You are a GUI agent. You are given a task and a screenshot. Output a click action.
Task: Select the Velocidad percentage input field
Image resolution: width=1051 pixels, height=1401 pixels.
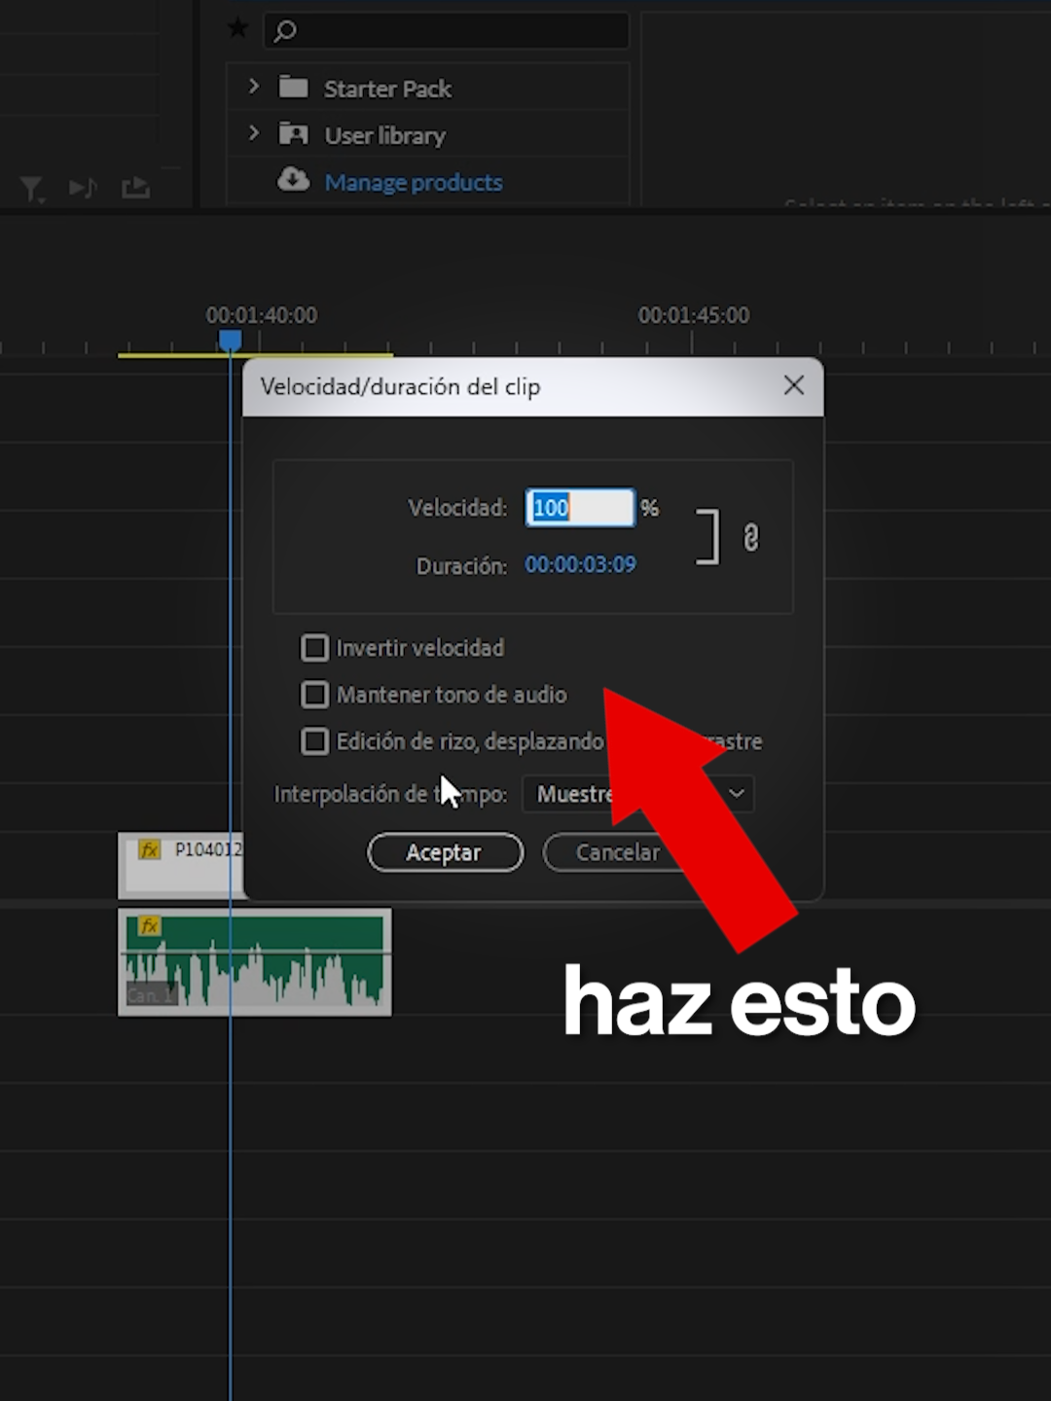580,507
